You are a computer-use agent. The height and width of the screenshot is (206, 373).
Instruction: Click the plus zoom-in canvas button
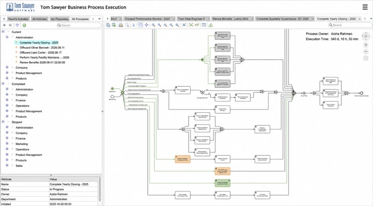point(366,45)
